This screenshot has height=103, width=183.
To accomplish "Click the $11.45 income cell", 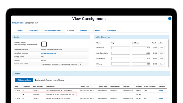I will pos(138,98).
